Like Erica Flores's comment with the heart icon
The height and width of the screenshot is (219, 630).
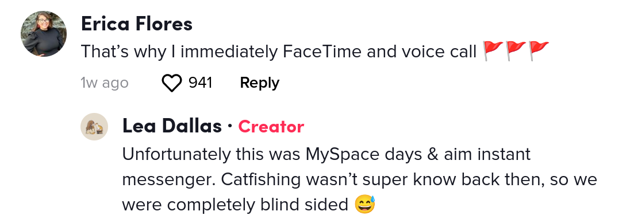(171, 83)
